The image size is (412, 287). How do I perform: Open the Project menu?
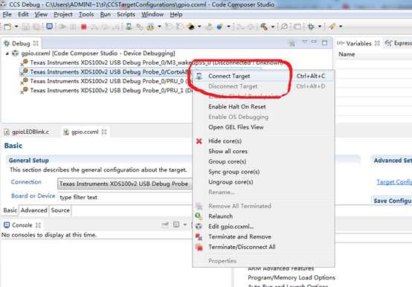point(63,14)
